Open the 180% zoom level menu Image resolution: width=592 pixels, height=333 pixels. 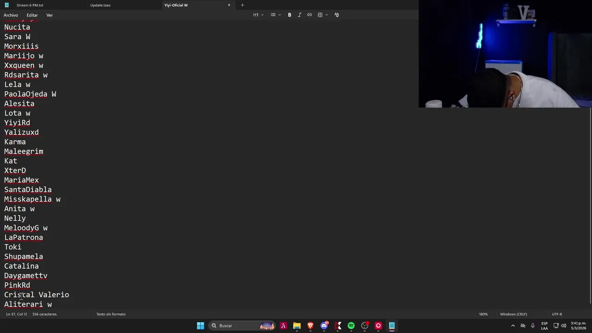(483, 314)
